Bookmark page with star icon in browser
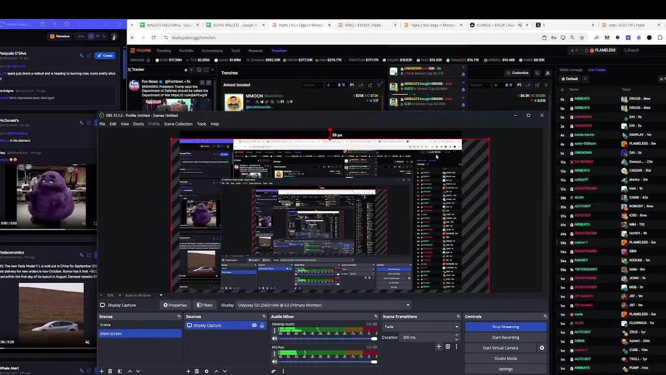 coord(582,37)
